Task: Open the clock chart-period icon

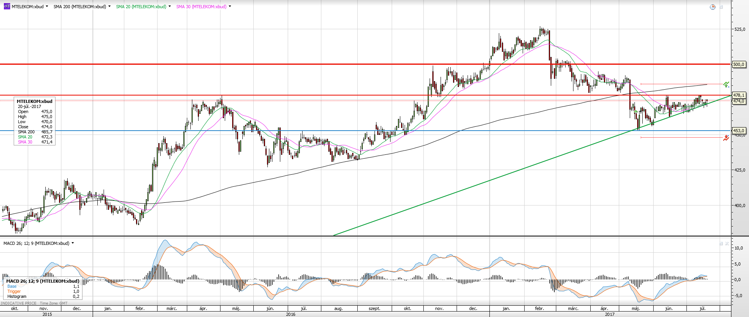Action: coord(713,7)
